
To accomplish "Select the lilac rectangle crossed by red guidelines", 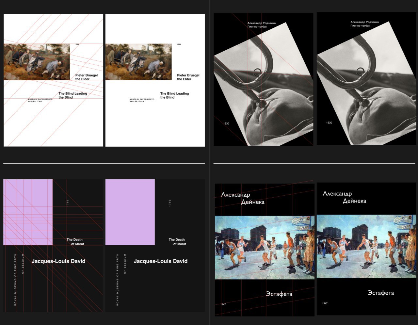I will click(x=28, y=212).
